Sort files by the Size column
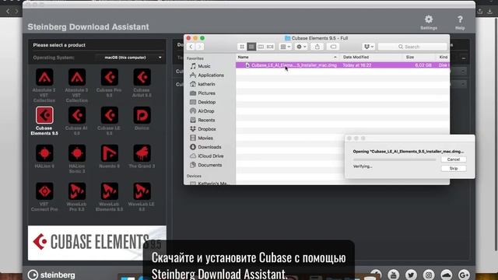 tap(419, 57)
